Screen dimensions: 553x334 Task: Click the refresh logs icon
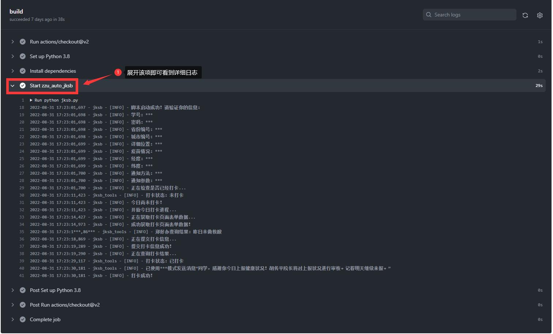pos(525,15)
